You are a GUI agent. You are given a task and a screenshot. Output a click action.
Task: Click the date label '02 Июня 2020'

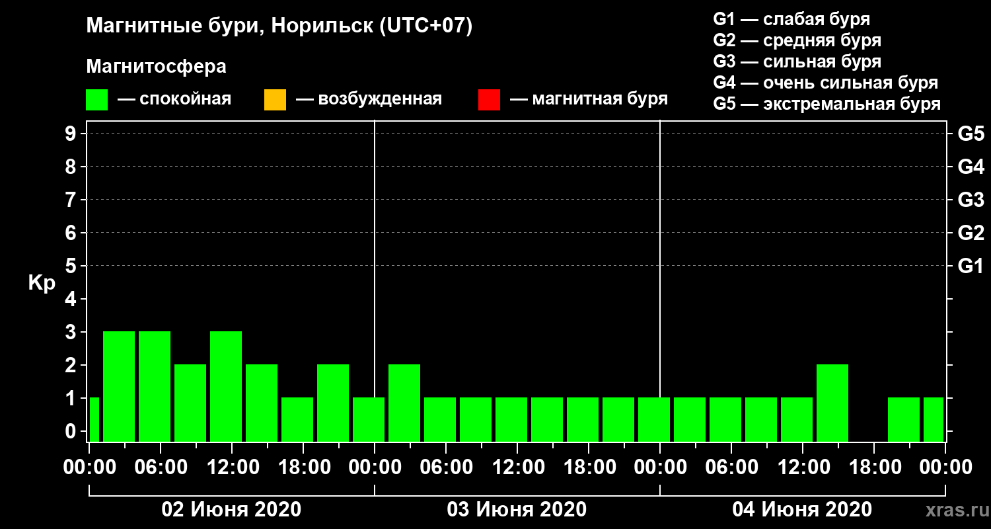point(231,510)
